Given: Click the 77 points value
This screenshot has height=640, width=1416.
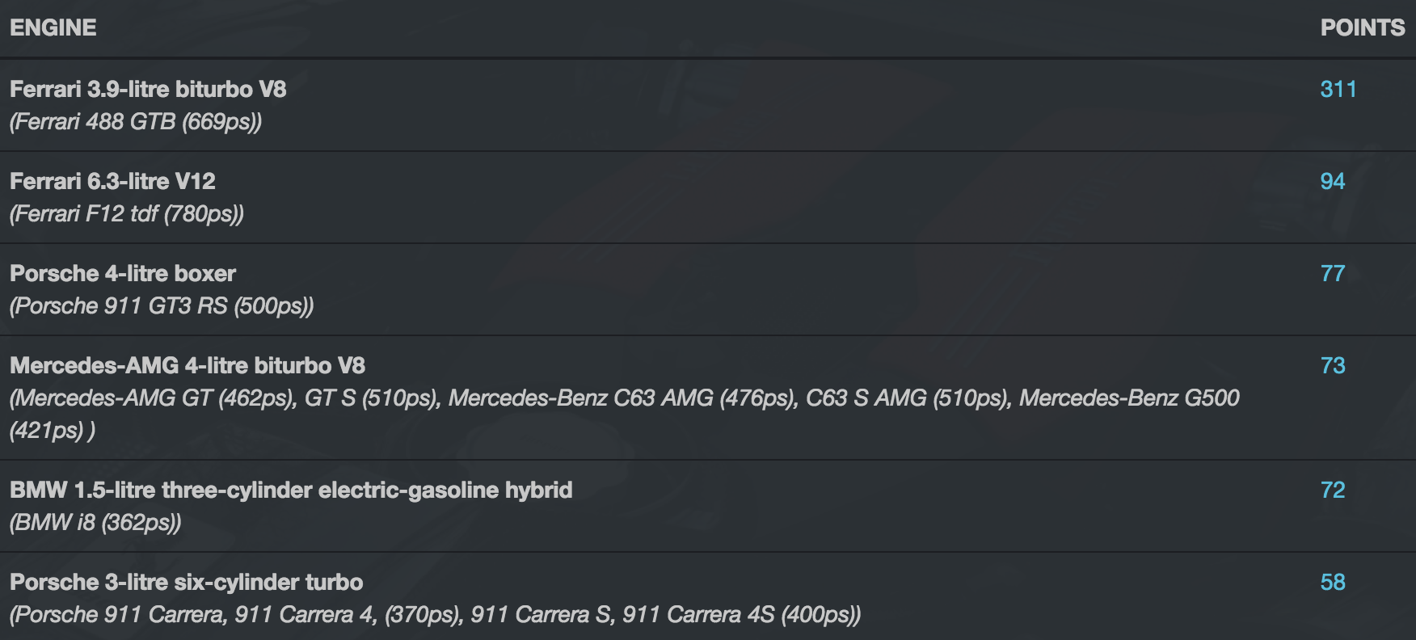Looking at the screenshot, I should pos(1333,273).
